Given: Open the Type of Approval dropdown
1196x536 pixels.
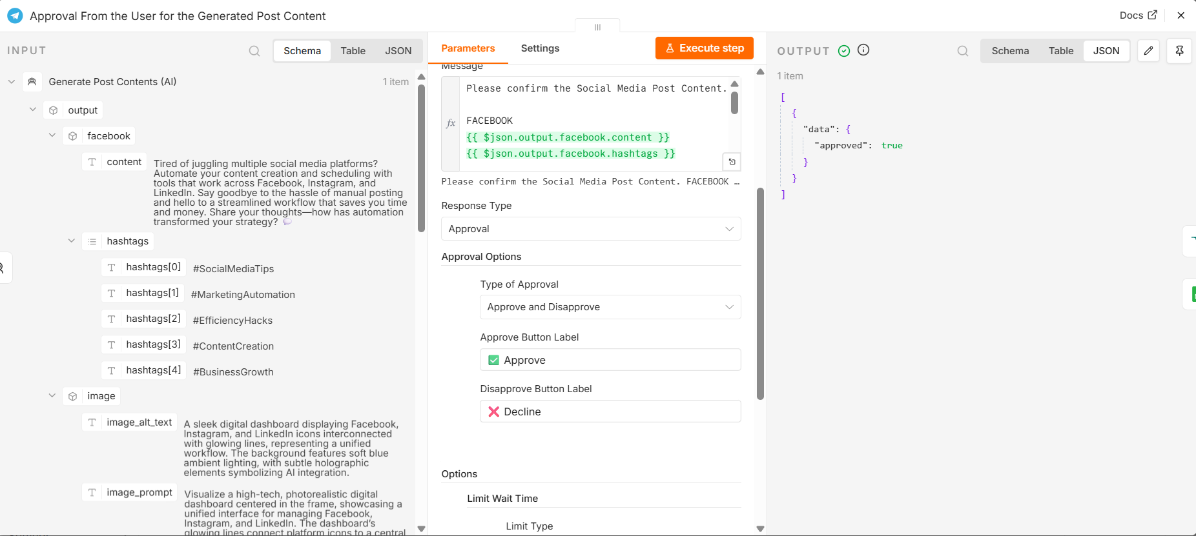Looking at the screenshot, I should point(610,307).
